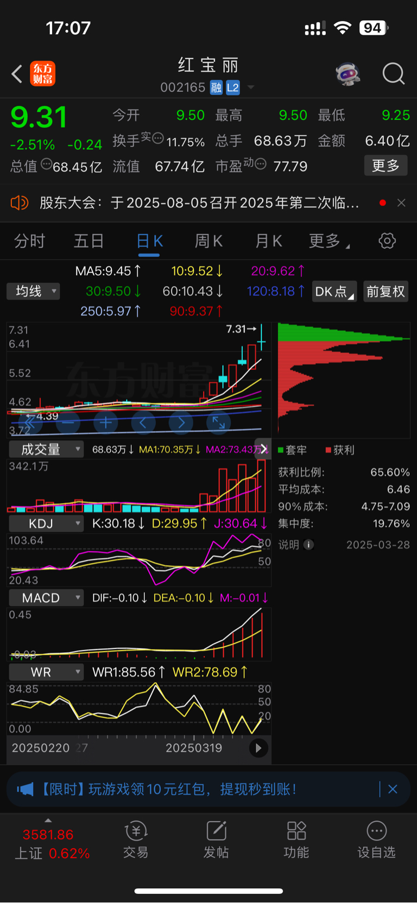The height and width of the screenshot is (903, 417).
Task: Expand the 更多 chart period menu
Action: coord(328,241)
